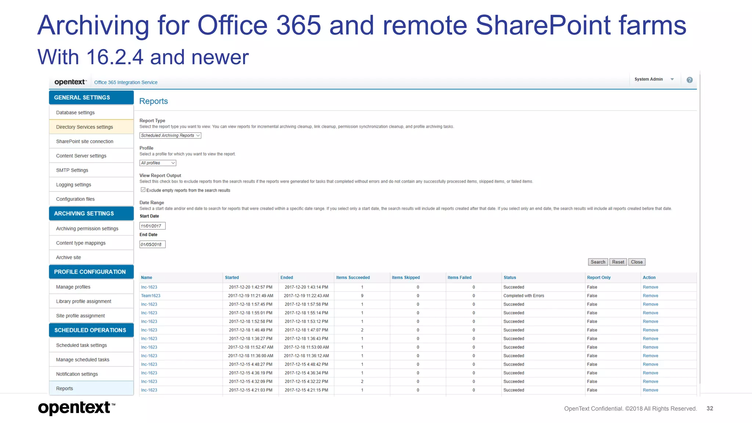Open Configuration files in sidebar
The height and width of the screenshot is (423, 752).
[x=91, y=199]
